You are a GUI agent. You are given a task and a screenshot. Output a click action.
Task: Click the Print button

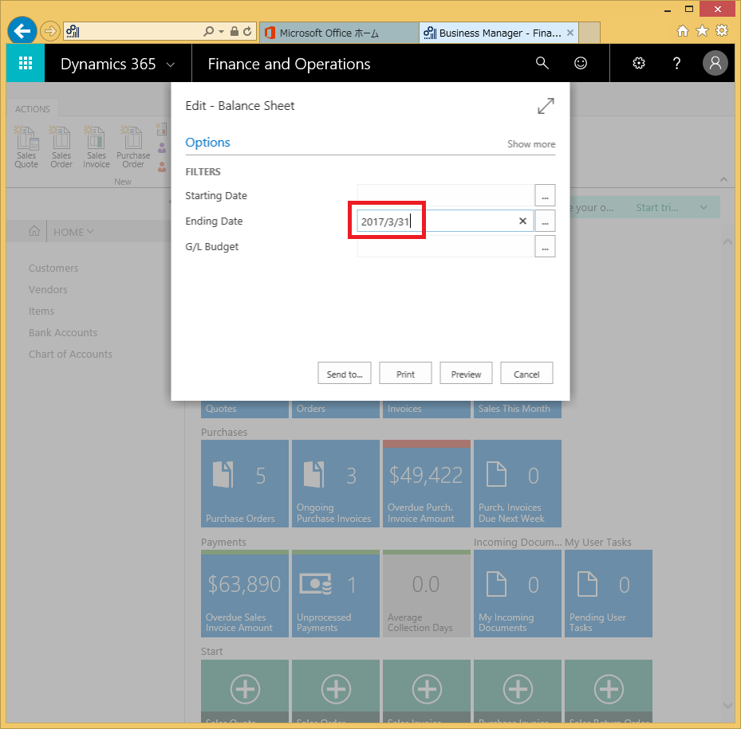tap(405, 374)
